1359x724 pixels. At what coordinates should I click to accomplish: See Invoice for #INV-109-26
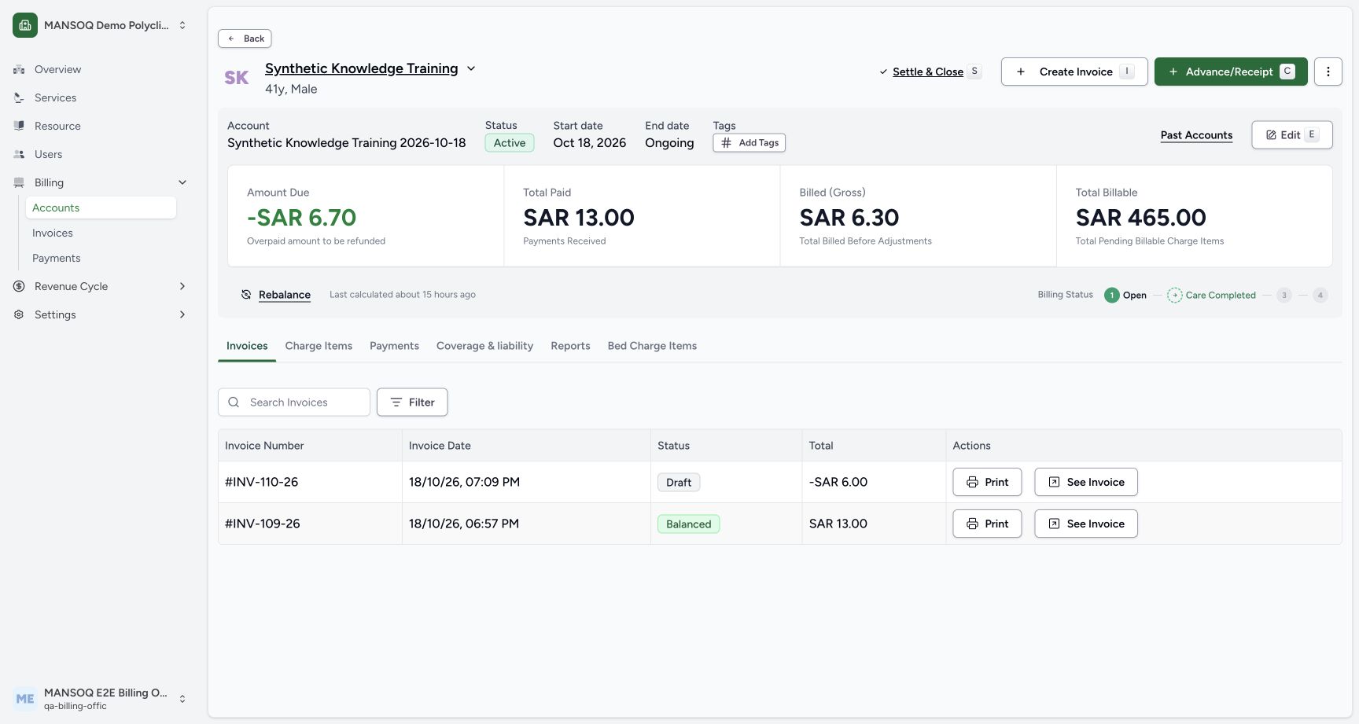click(x=1086, y=524)
